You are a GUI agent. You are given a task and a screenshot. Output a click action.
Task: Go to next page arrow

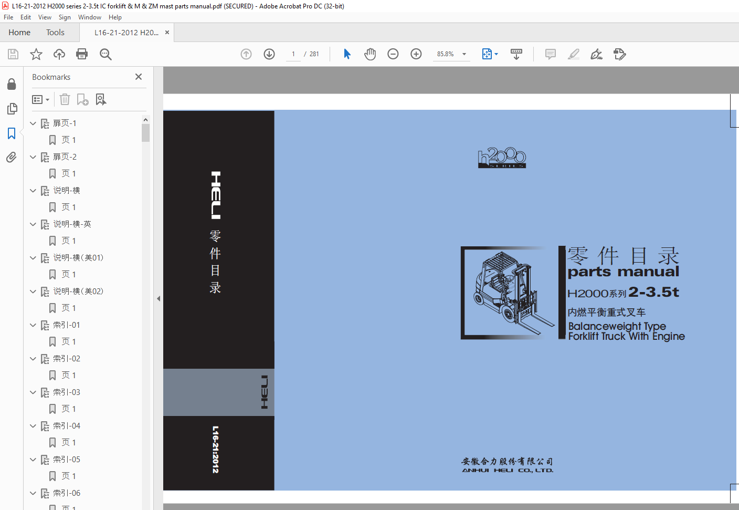269,54
